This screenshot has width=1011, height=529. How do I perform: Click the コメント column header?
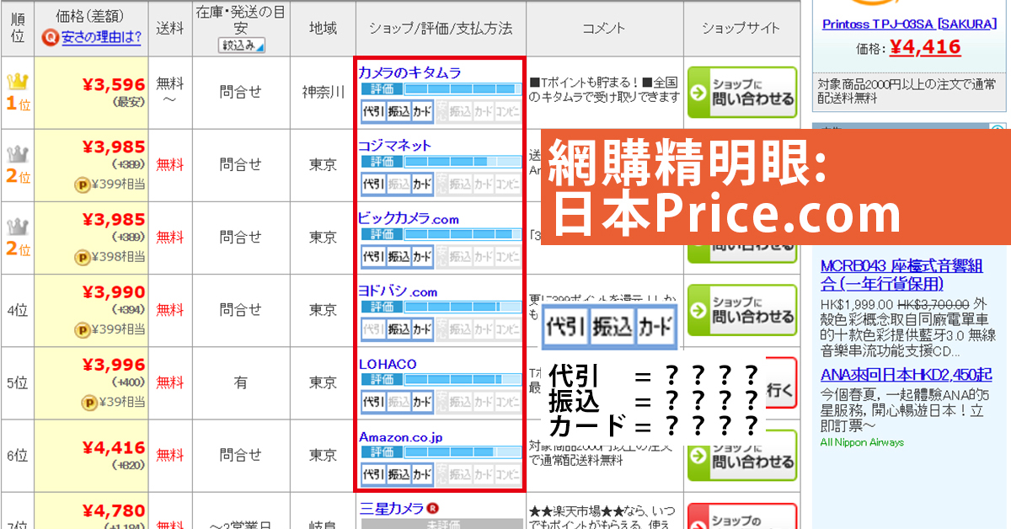pos(604,28)
